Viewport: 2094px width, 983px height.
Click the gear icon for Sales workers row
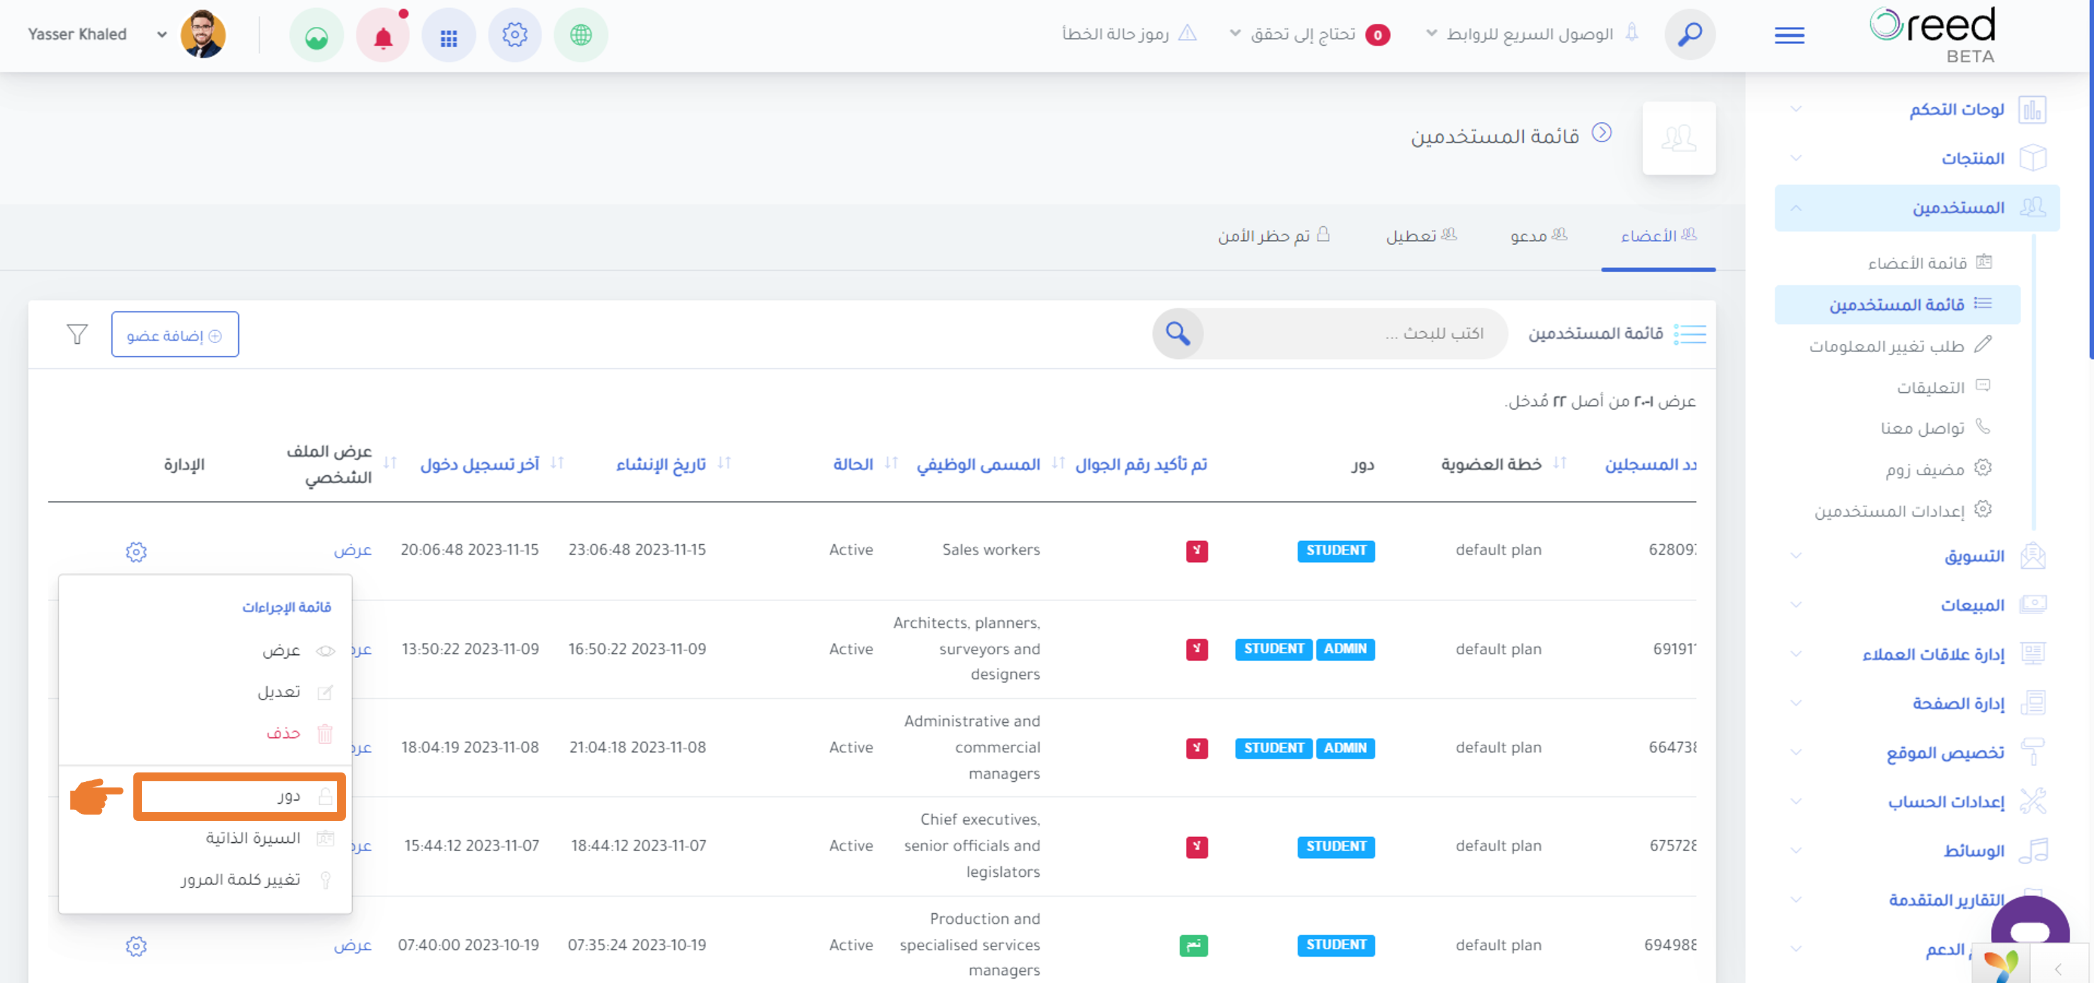136,552
